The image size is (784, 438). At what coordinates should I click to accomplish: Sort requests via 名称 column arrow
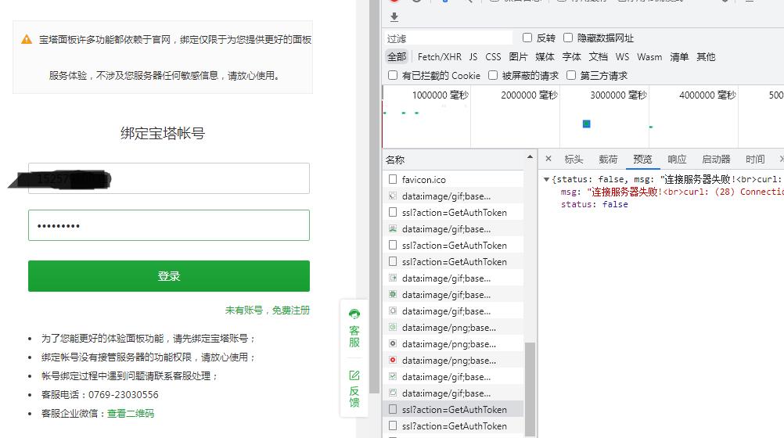point(530,157)
